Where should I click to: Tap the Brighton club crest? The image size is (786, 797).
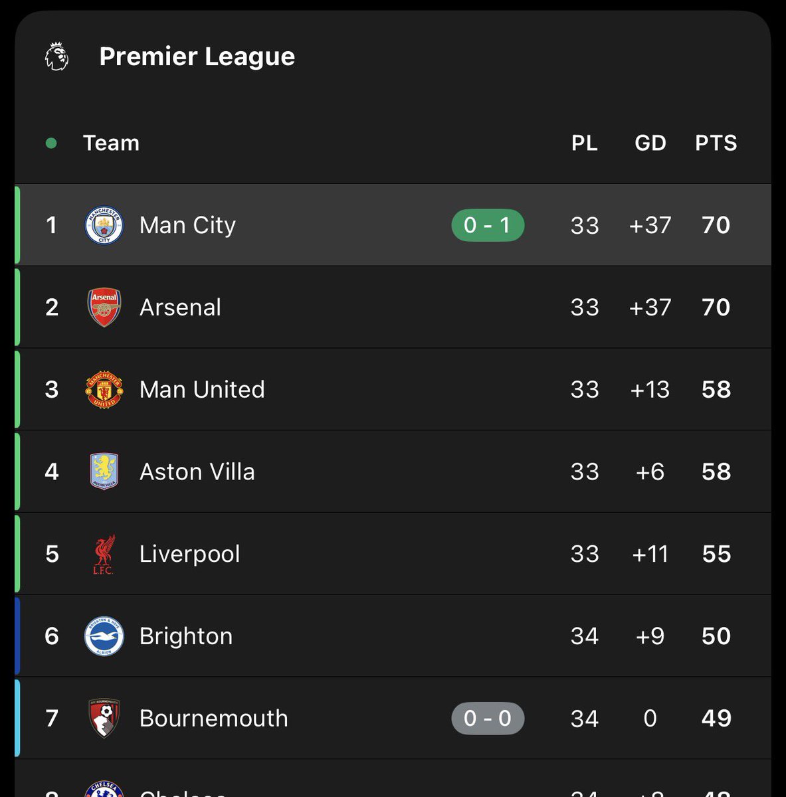(x=104, y=636)
